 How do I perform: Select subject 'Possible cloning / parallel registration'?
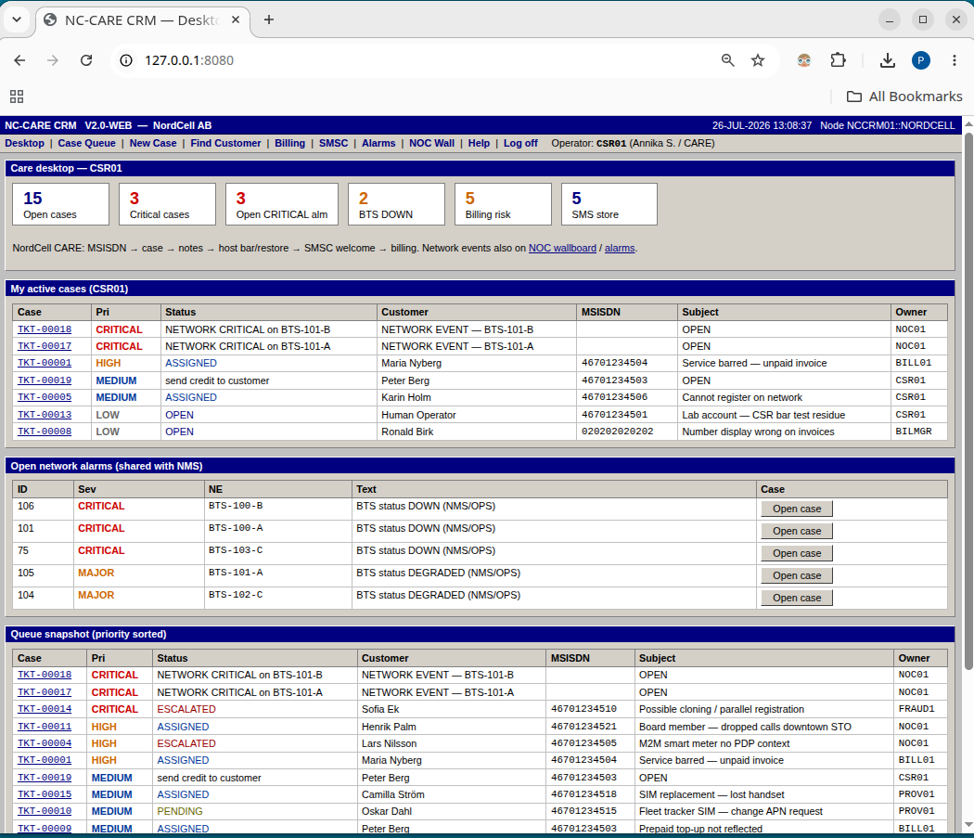tap(721, 709)
